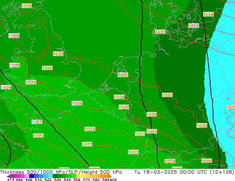Pick the bright yellow legend swatch at 558

click(x=79, y=176)
